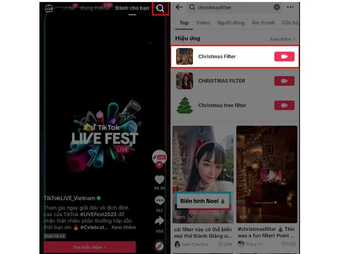Open TikTokLIVE_Vietnam username

(x=69, y=198)
